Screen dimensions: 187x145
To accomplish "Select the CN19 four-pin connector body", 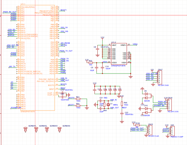I will [x=150, y=130].
